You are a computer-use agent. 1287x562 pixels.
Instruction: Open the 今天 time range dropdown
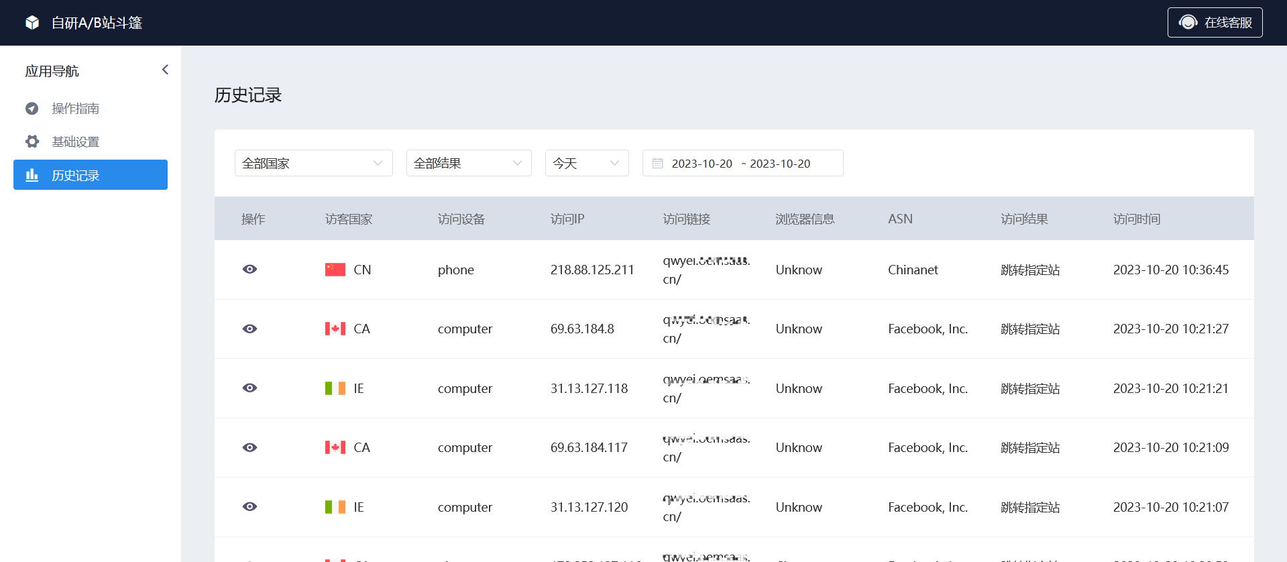tap(587, 163)
